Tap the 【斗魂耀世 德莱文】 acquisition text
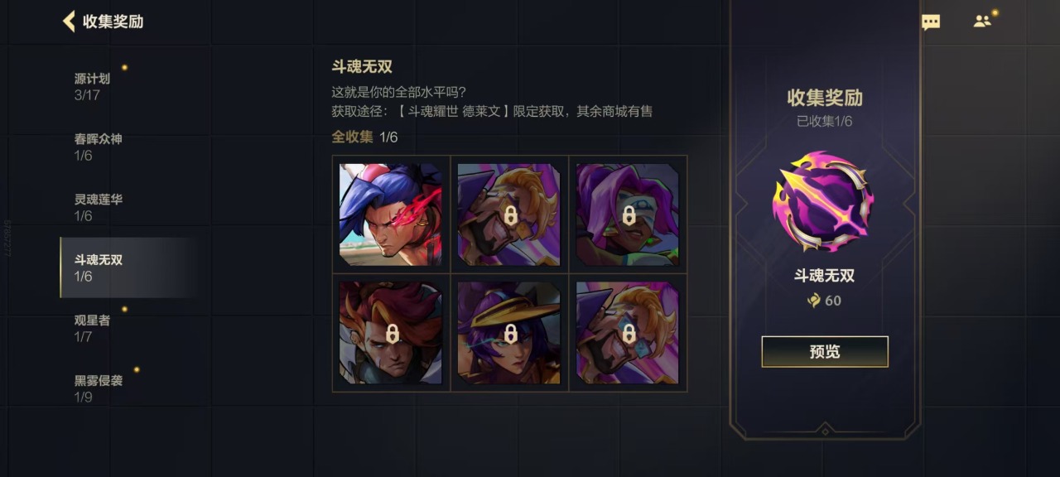The height and width of the screenshot is (477, 1060). click(453, 111)
